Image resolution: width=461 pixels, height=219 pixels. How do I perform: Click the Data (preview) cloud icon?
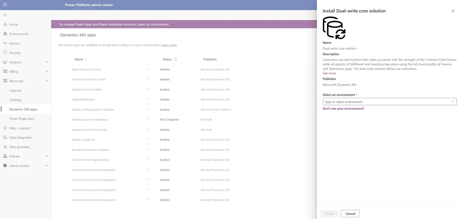(x=5, y=147)
